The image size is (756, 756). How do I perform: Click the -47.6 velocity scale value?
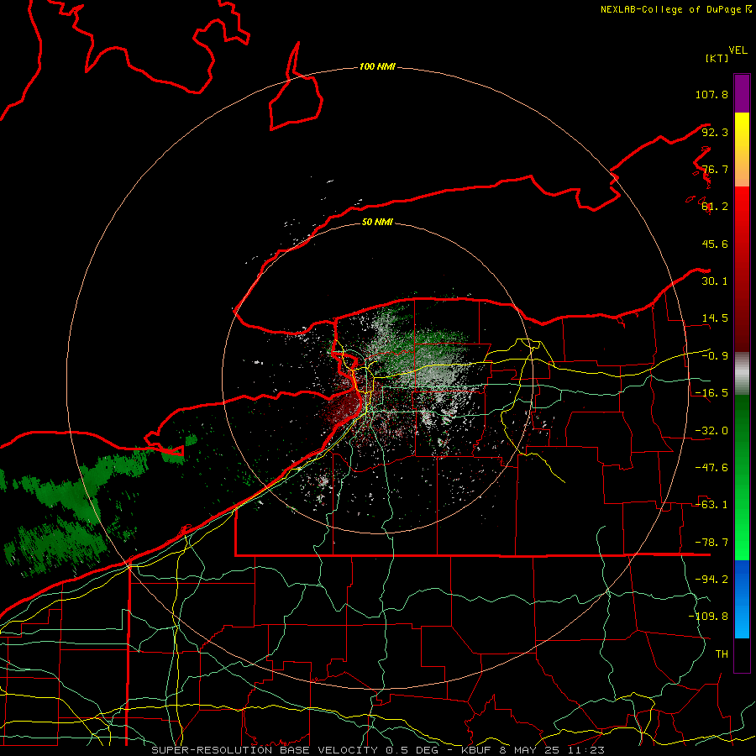tap(711, 468)
